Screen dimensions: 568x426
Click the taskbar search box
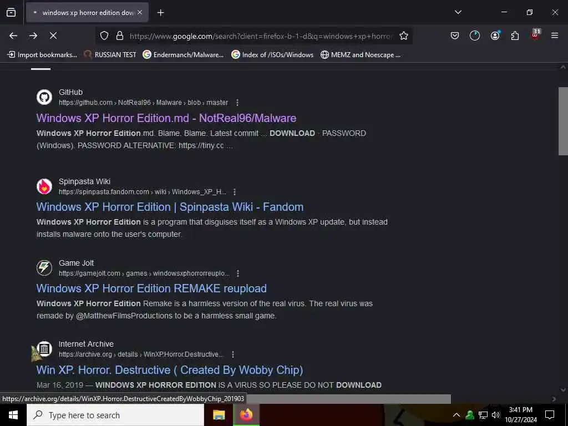click(x=115, y=415)
